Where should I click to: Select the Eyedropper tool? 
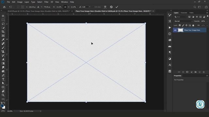(x=3, y=40)
